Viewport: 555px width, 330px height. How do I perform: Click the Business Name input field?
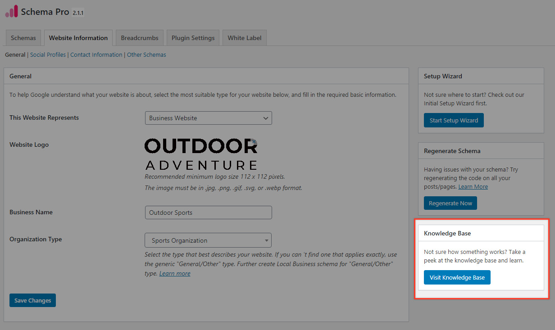[208, 212]
